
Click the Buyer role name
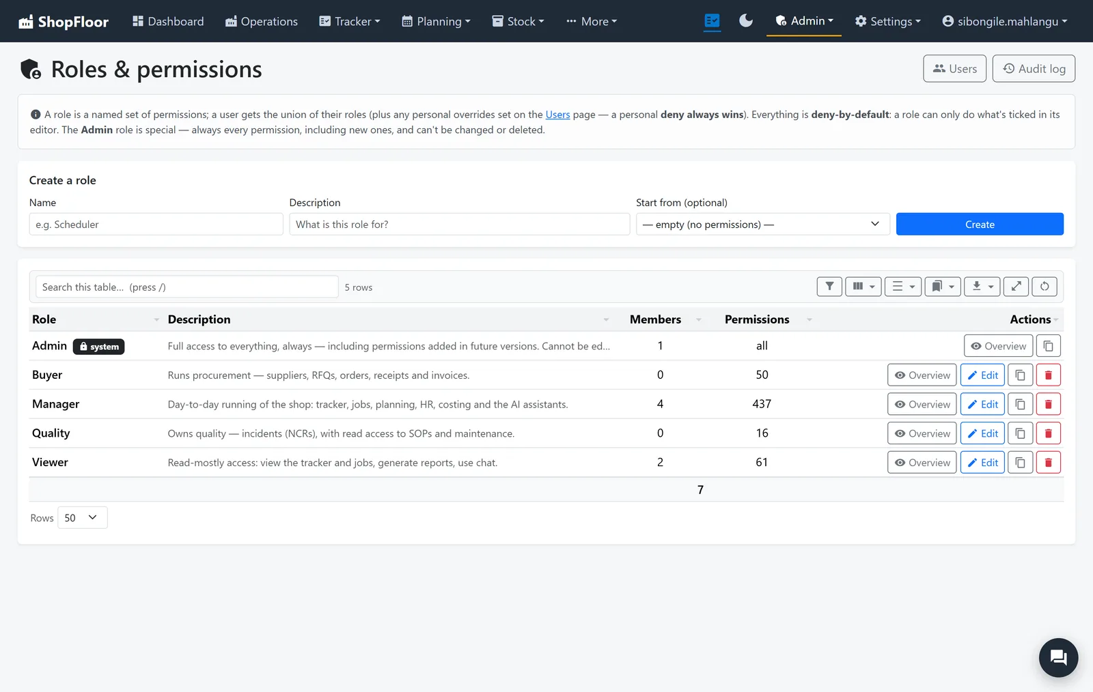tap(47, 375)
